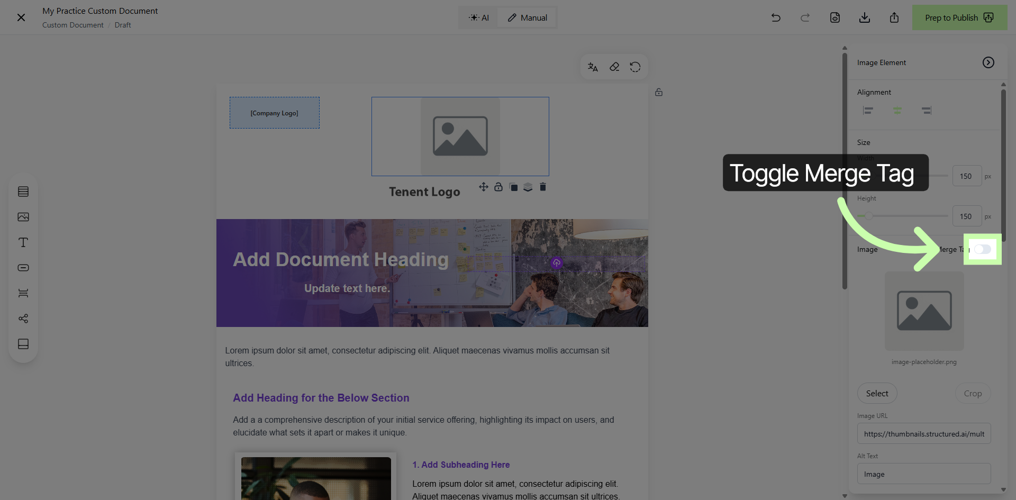
Task: Select the social share element tool
Action: [23, 319]
